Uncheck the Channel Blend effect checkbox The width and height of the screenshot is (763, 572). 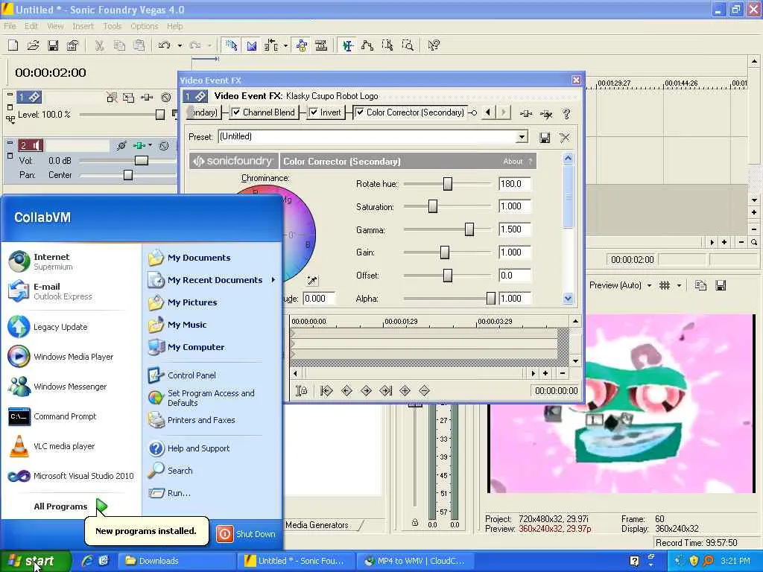click(236, 112)
